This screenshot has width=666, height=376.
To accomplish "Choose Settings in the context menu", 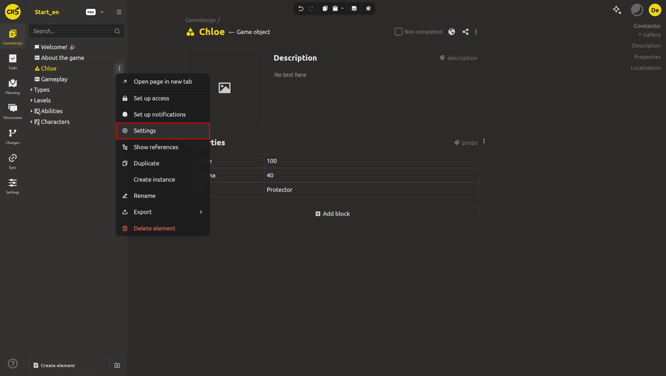I will tap(163, 131).
